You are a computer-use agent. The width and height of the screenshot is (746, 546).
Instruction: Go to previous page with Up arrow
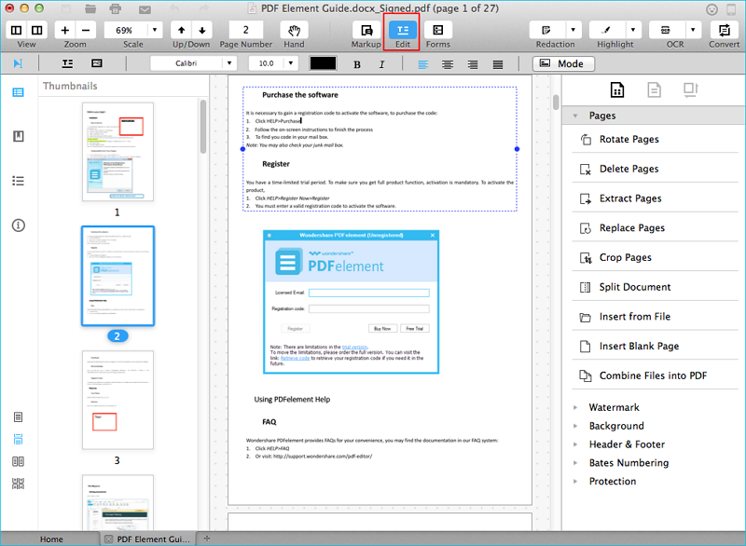pos(181,31)
